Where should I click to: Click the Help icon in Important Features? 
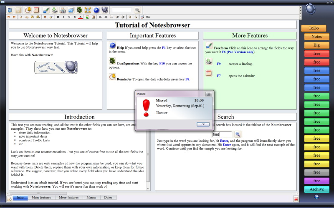[x=112, y=45]
